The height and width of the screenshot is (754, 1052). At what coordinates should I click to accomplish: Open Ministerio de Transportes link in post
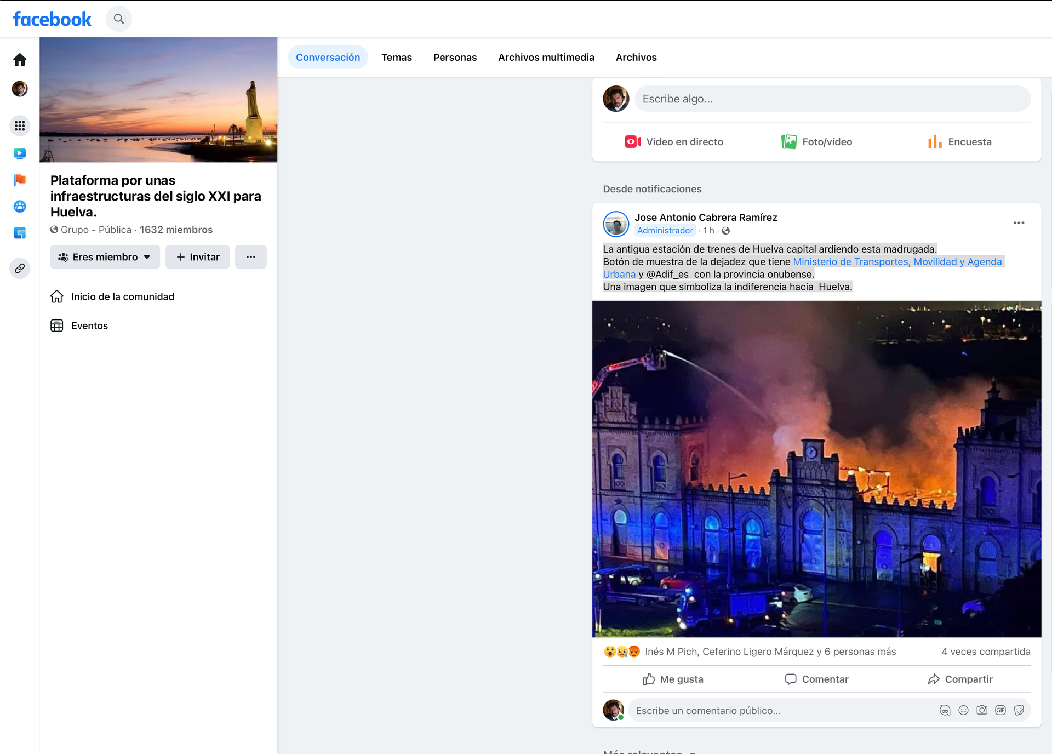coord(897,262)
